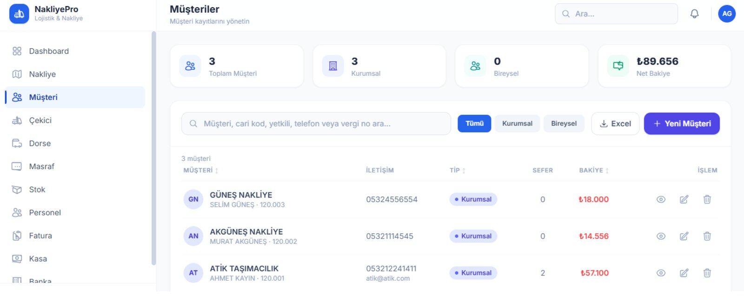Export the list with Excel button

[x=615, y=124]
